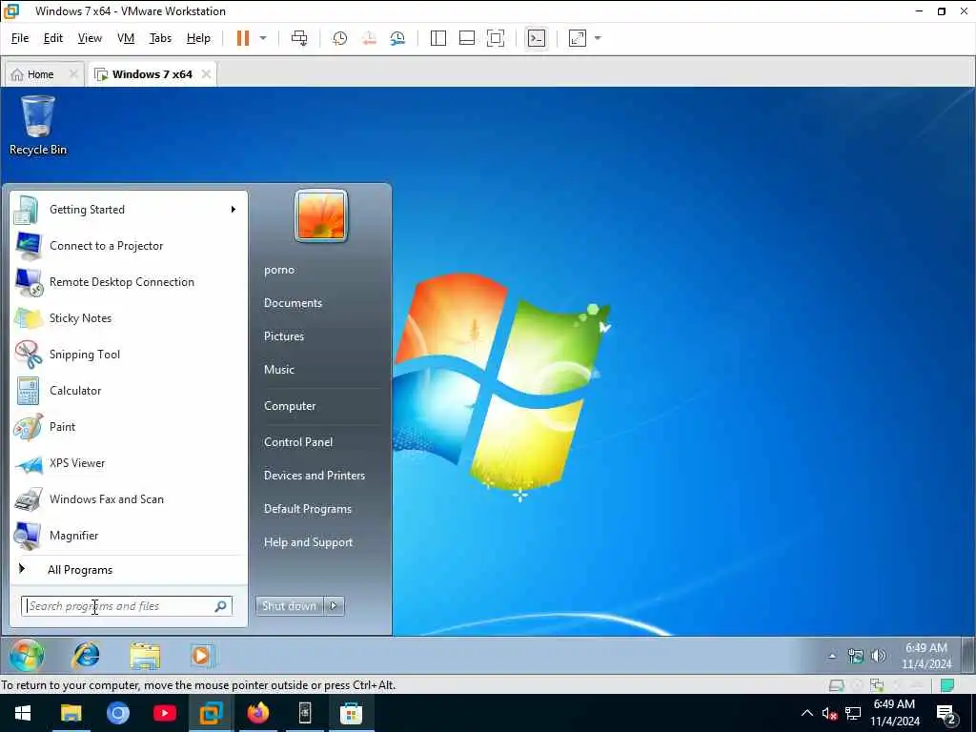
Task: Close the Home tab
Action: tap(73, 74)
